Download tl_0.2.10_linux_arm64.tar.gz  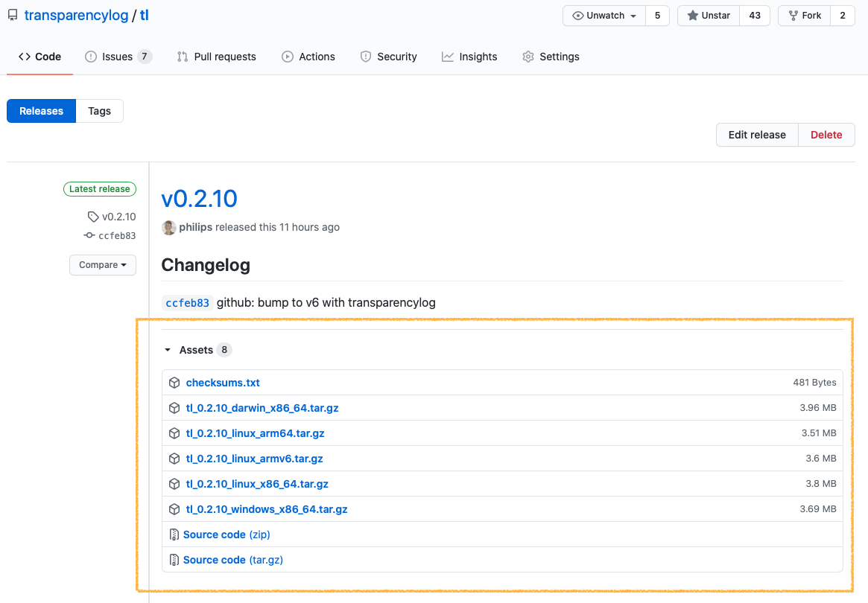pyautogui.click(x=256, y=433)
